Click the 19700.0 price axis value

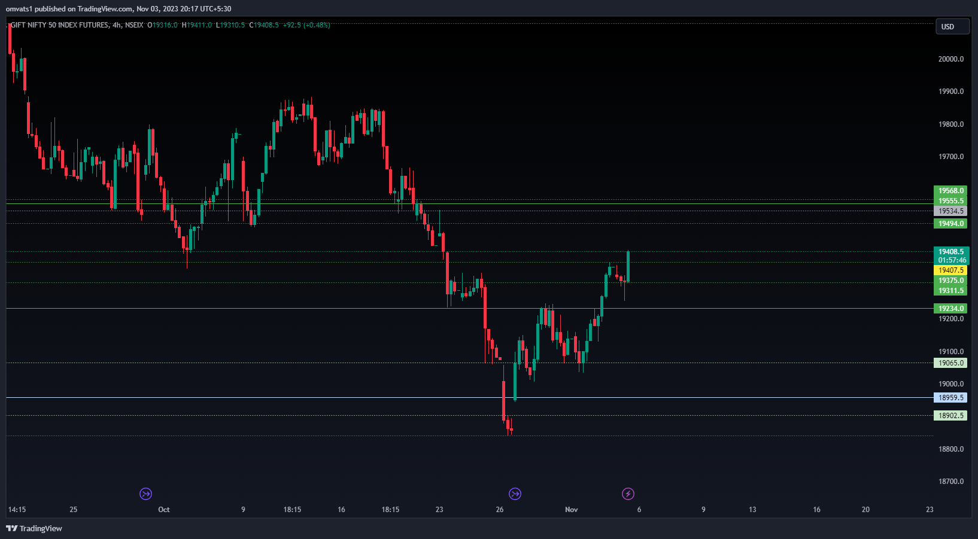[951, 157]
